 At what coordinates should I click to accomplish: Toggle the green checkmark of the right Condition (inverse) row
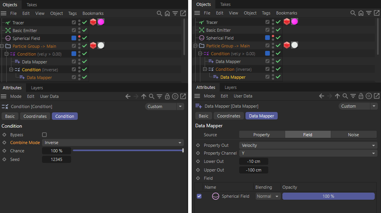click(278, 69)
